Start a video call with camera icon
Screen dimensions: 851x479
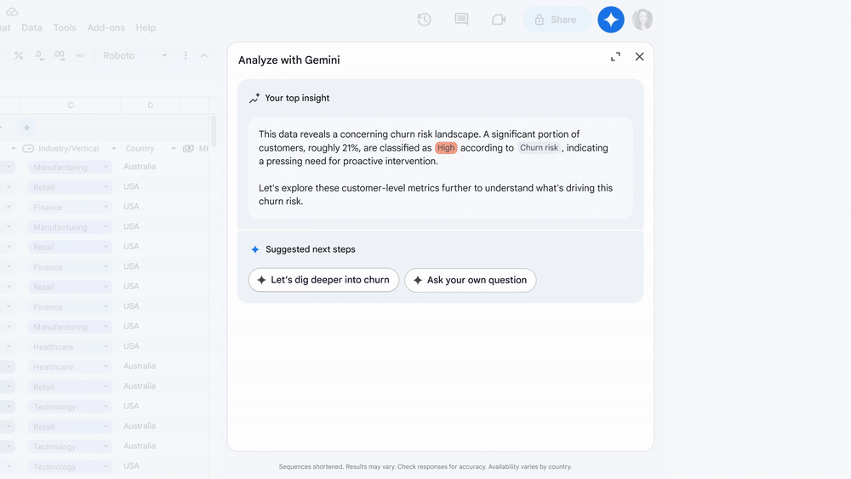pyautogui.click(x=499, y=20)
